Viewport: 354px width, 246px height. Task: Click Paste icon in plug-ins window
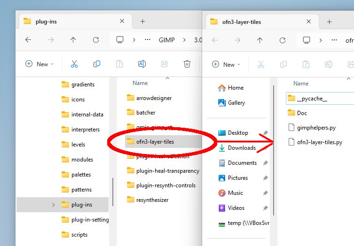(x=119, y=64)
